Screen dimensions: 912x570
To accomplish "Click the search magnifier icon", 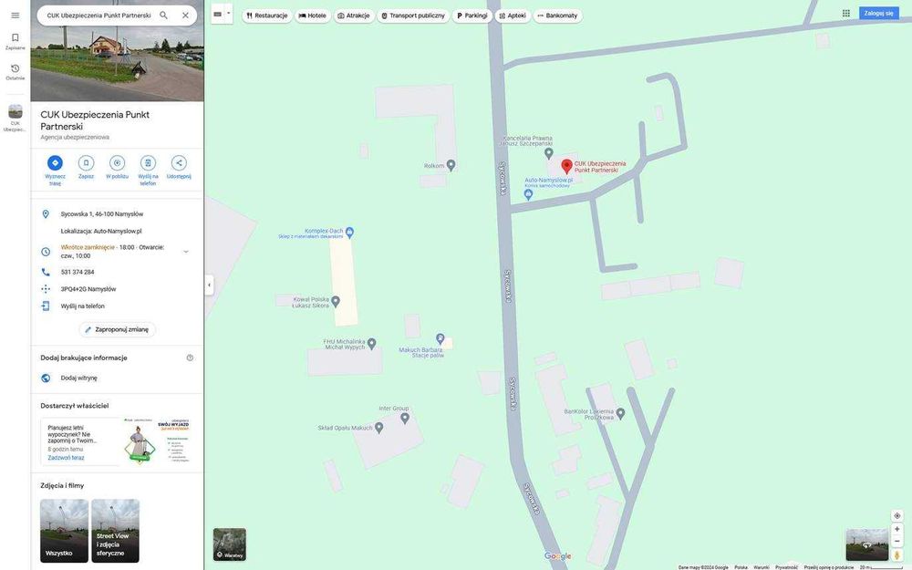I will pos(163,16).
